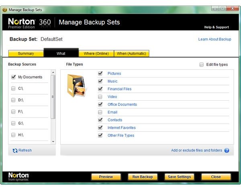Uncheck the Internet Favorites checkbox
Viewport: 241px width, 187px height.
point(100,128)
